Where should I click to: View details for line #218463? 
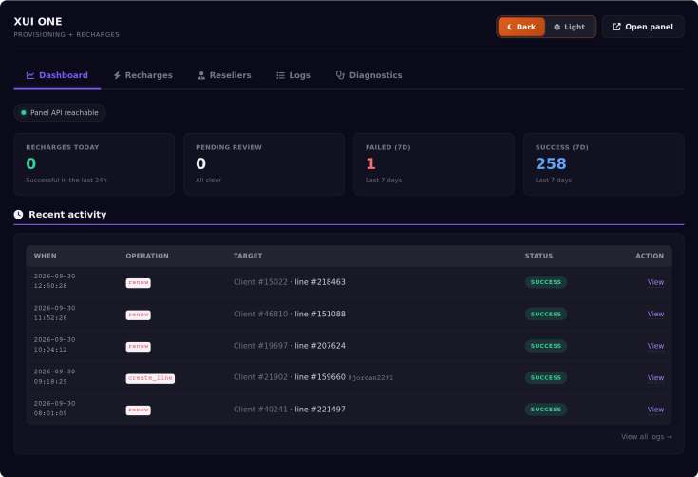[655, 282]
